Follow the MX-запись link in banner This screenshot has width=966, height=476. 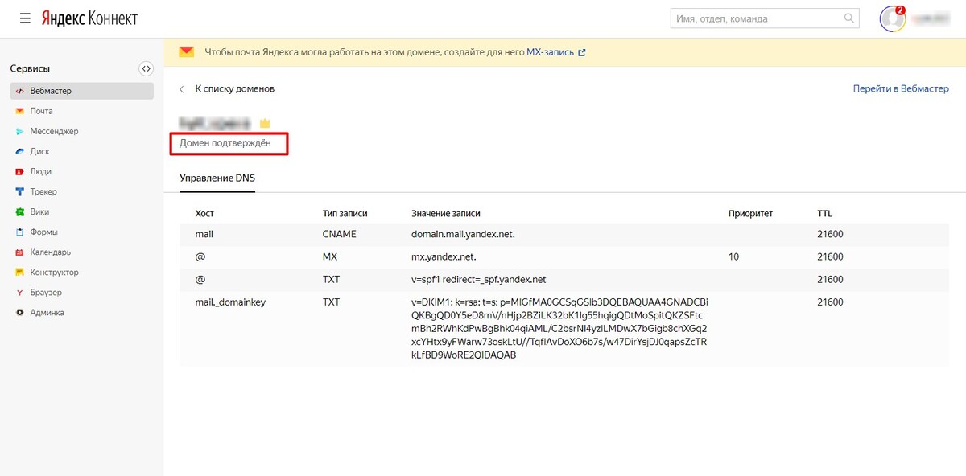click(x=551, y=52)
